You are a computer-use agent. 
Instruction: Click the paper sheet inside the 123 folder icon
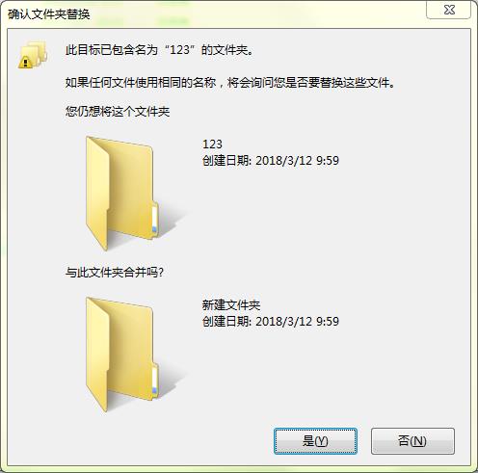point(154,220)
